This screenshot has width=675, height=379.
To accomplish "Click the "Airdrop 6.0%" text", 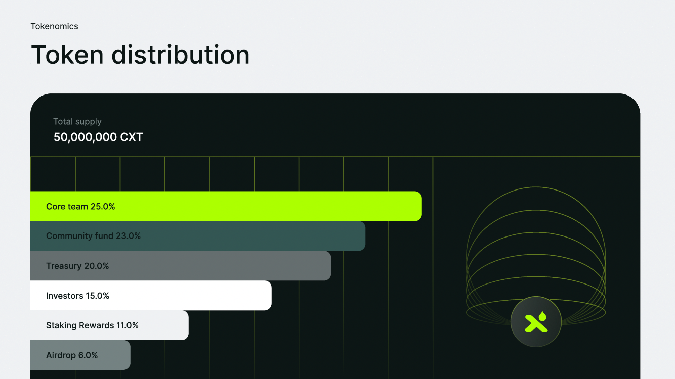I will click(x=72, y=355).
